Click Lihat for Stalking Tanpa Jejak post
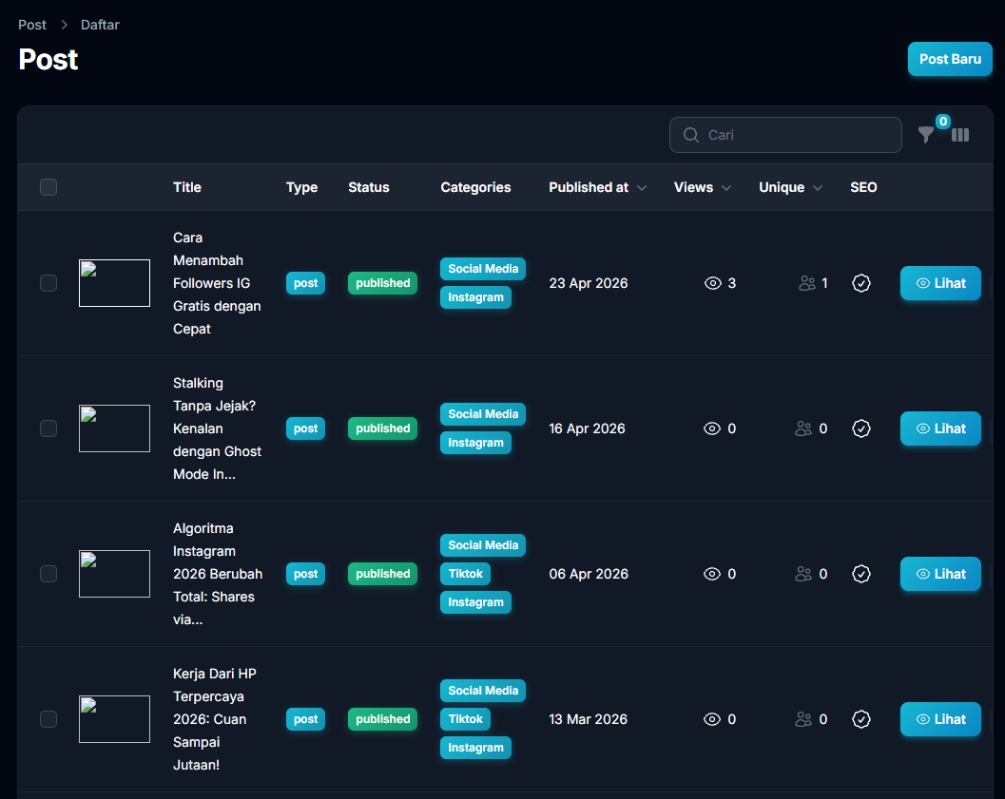This screenshot has width=1005, height=799. [940, 428]
